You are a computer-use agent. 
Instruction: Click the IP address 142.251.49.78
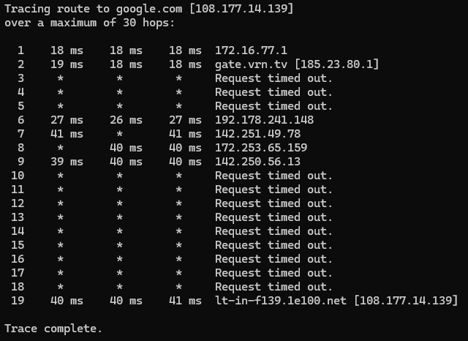[x=257, y=134]
